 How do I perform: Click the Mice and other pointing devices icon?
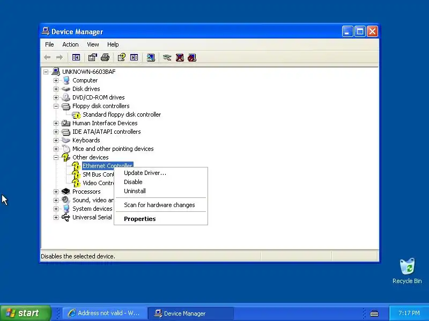point(66,149)
